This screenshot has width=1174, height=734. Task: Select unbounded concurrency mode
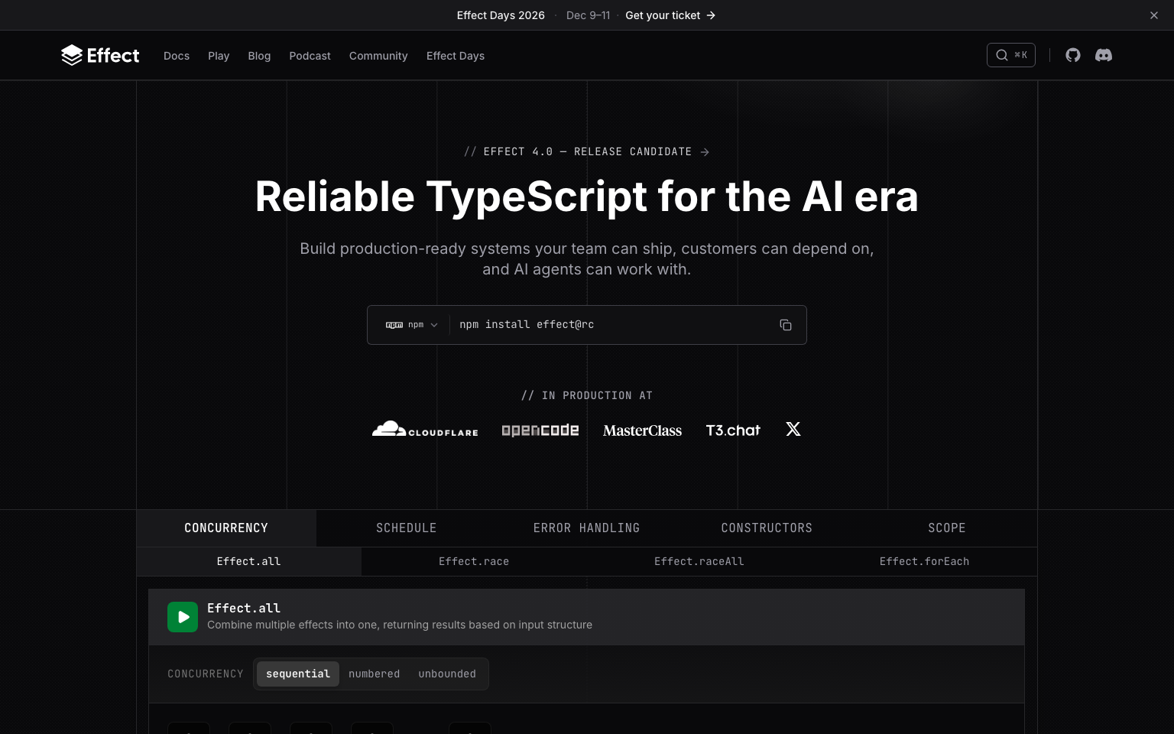[447, 674]
